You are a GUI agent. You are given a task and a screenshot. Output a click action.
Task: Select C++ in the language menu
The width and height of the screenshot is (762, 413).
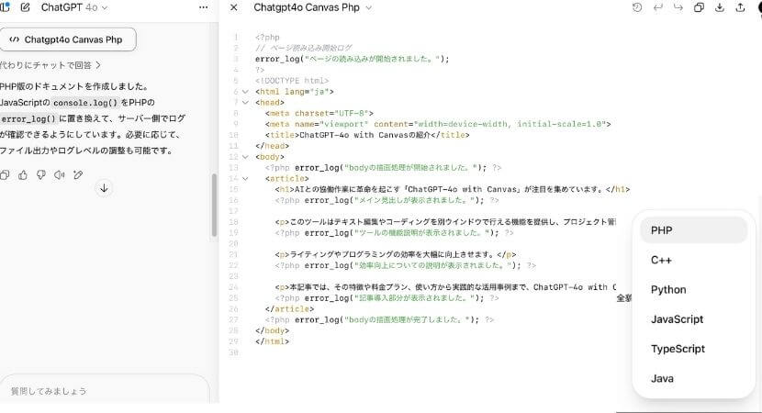click(693, 260)
